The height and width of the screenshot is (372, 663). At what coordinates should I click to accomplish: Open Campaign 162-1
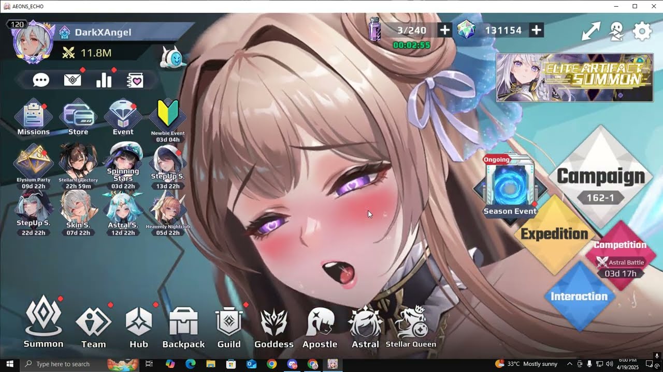[601, 177]
